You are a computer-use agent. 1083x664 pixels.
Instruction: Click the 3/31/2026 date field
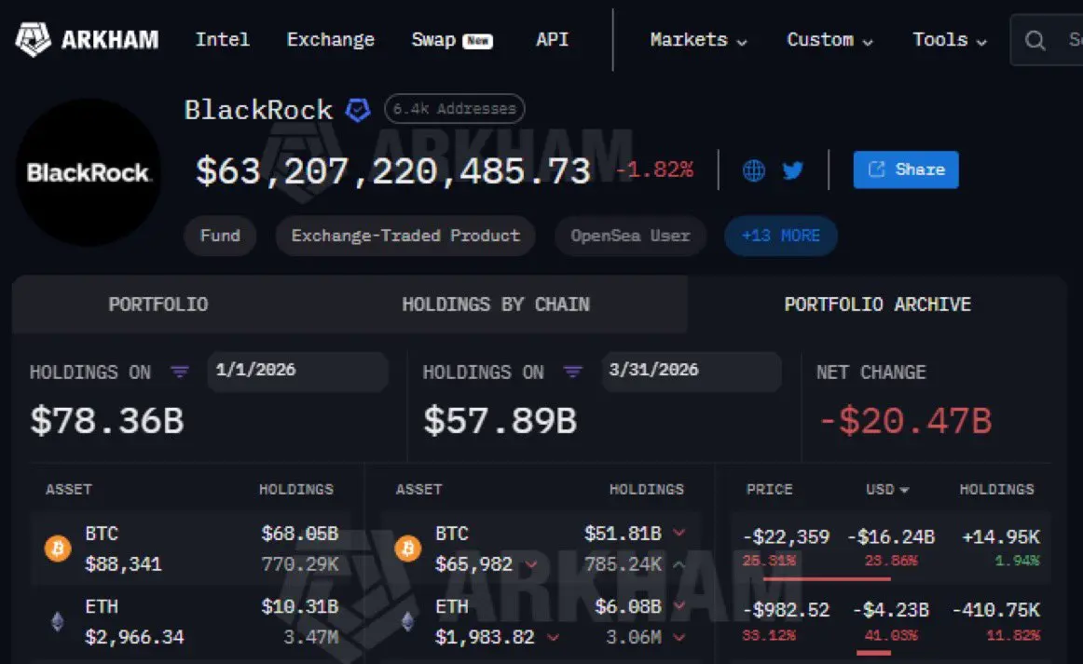point(692,372)
